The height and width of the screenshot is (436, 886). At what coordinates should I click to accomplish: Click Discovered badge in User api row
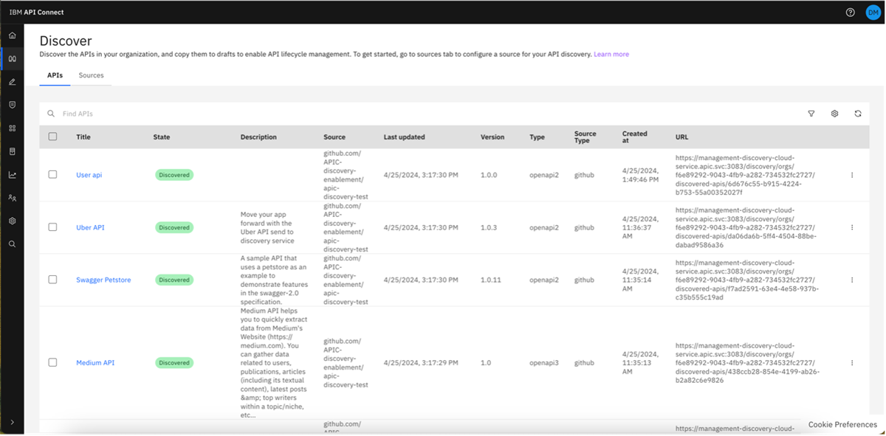(174, 175)
